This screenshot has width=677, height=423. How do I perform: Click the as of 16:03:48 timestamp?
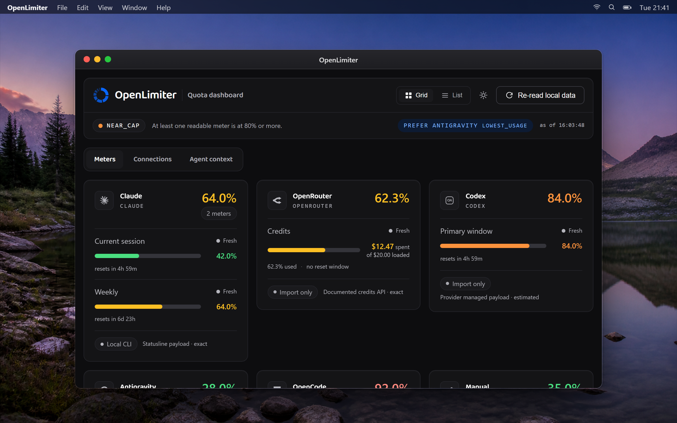562,125
